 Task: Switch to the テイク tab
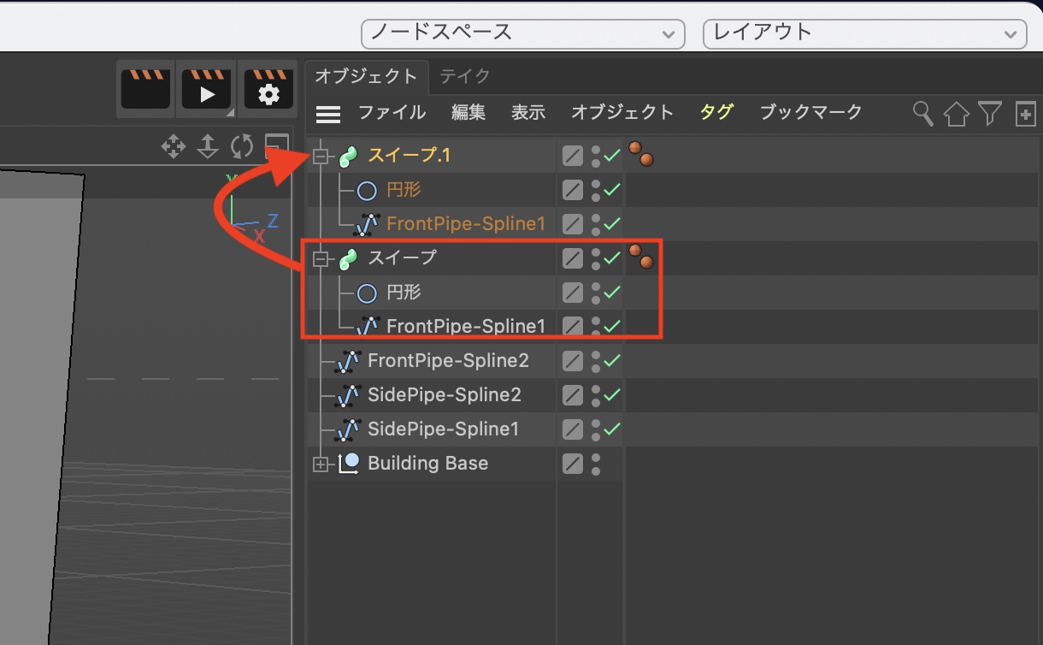coord(465,76)
